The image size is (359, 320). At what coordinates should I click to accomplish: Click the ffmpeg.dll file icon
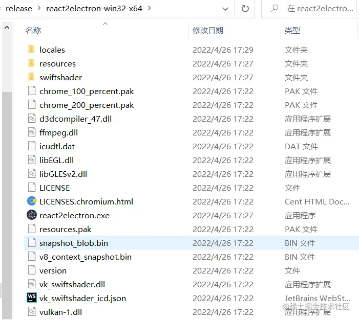(x=32, y=132)
